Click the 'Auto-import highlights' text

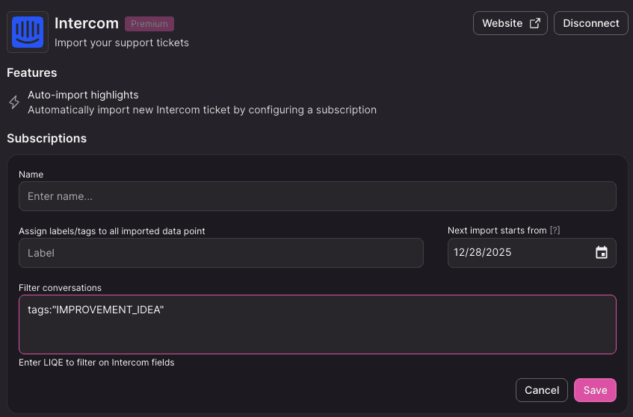pos(83,95)
